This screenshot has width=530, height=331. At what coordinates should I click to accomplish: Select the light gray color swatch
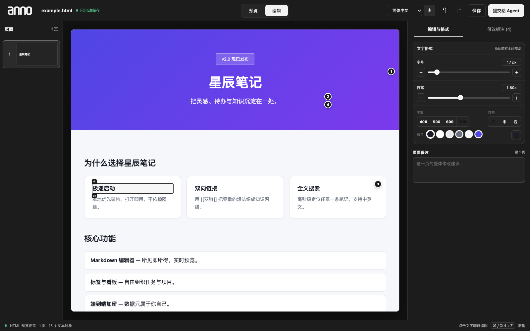pos(450,134)
